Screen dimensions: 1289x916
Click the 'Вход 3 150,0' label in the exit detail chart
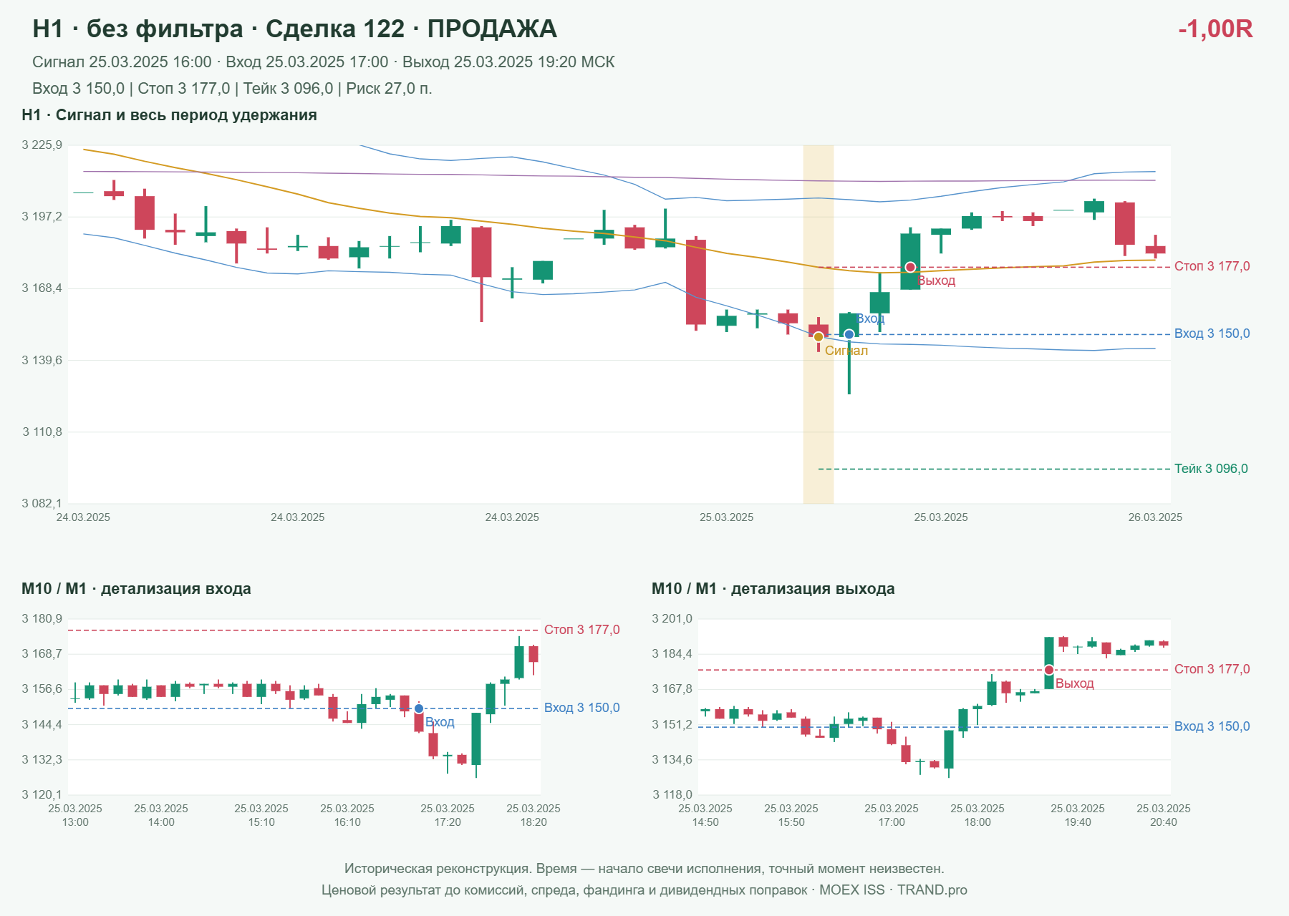[x=1212, y=726]
